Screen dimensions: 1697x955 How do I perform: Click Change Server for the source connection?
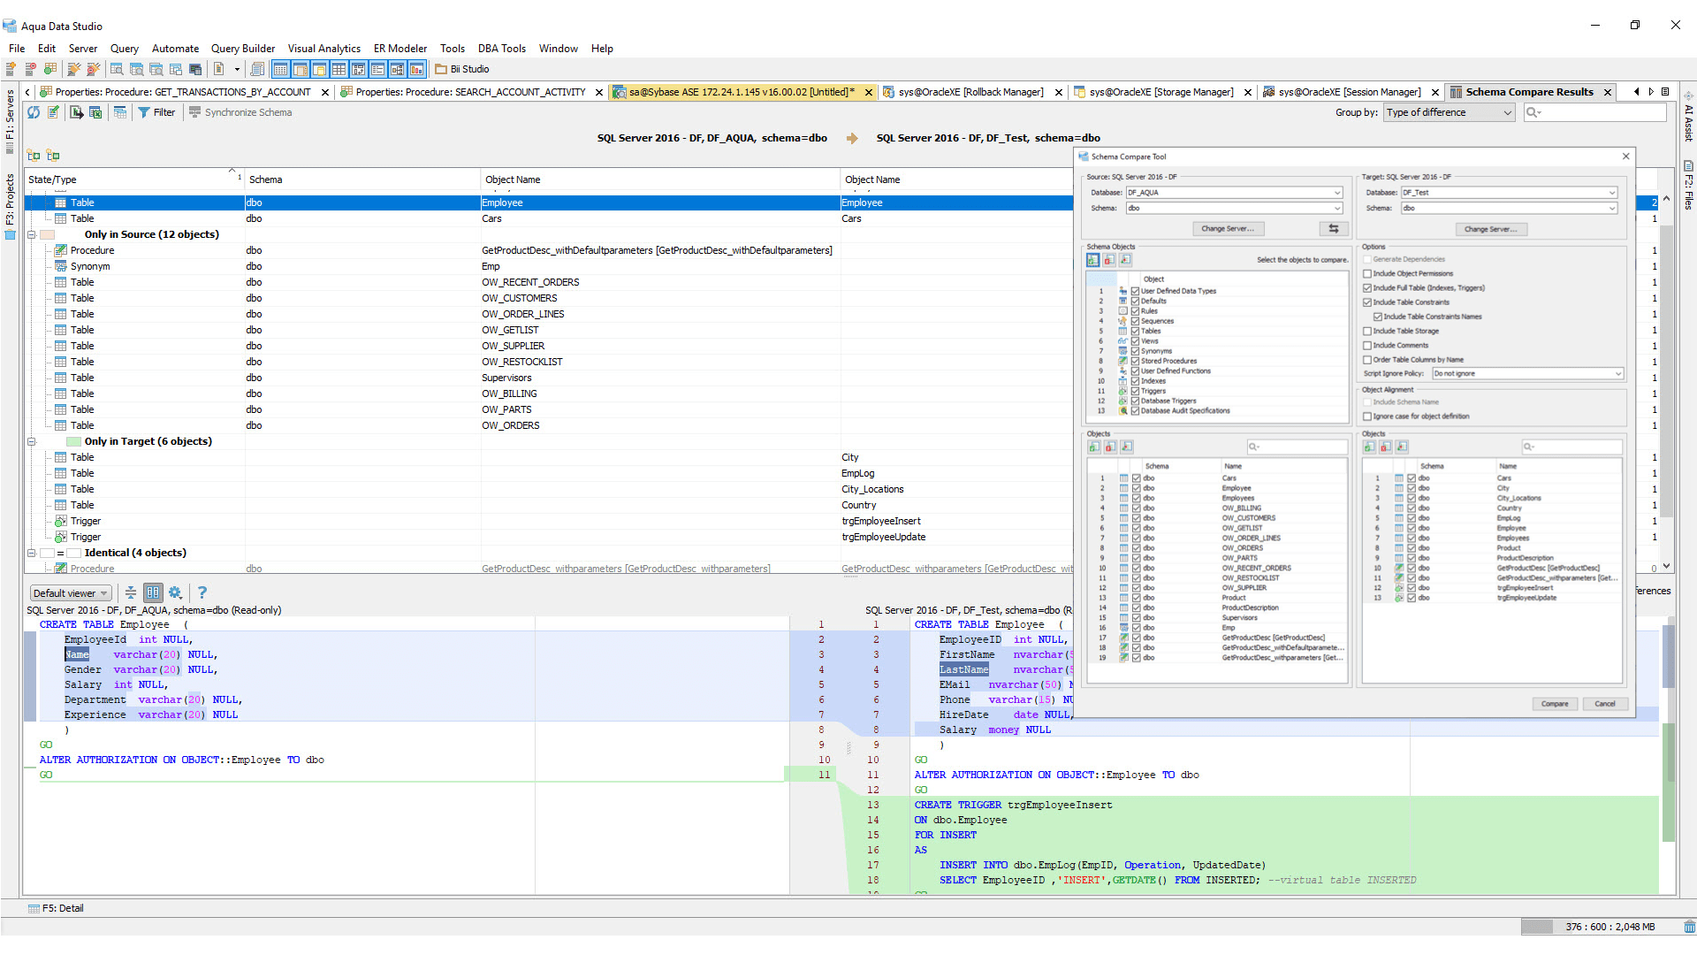coord(1228,228)
